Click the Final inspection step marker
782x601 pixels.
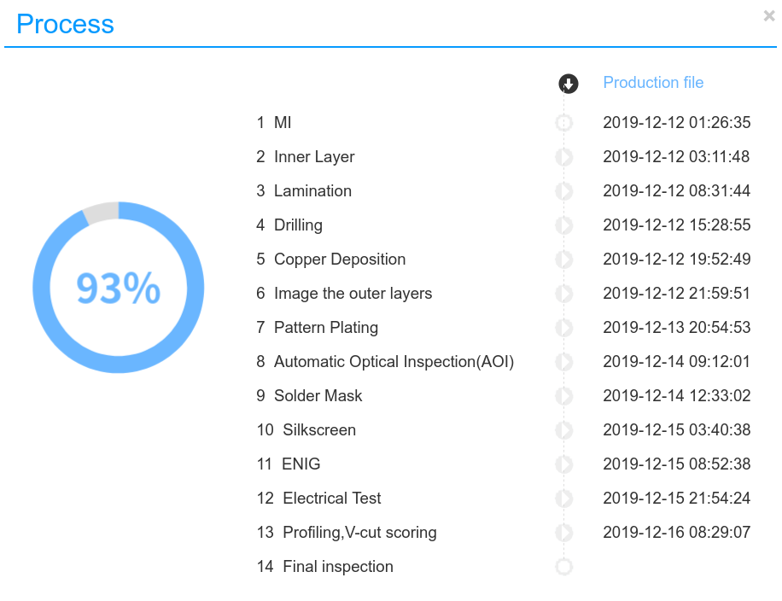point(564,567)
